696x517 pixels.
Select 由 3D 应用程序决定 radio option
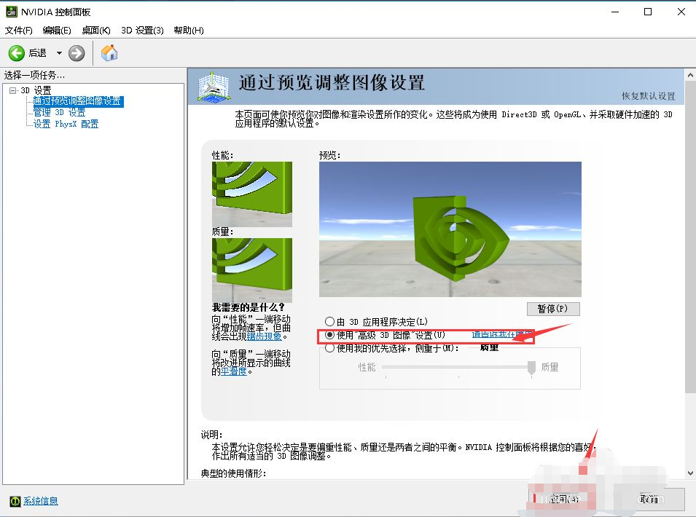(330, 322)
